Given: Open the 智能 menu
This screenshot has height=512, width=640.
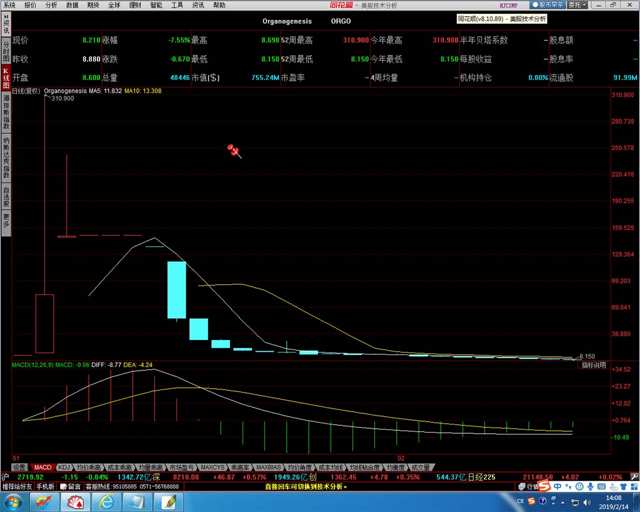Looking at the screenshot, I should coord(156,5).
